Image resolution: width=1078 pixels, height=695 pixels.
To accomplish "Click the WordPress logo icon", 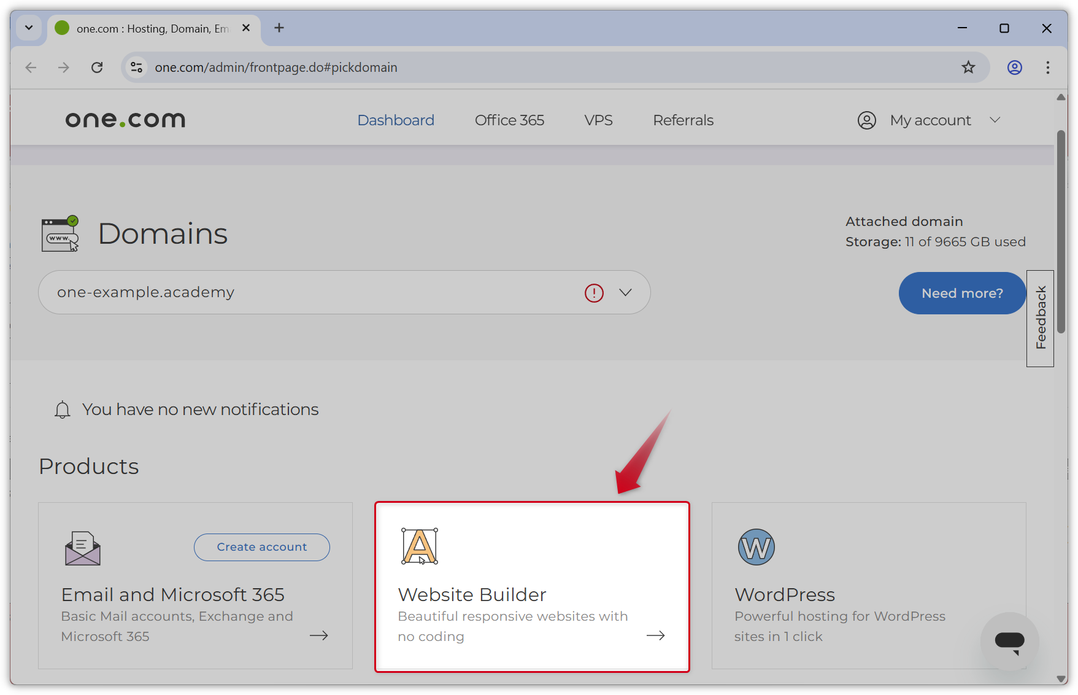I will coord(756,546).
